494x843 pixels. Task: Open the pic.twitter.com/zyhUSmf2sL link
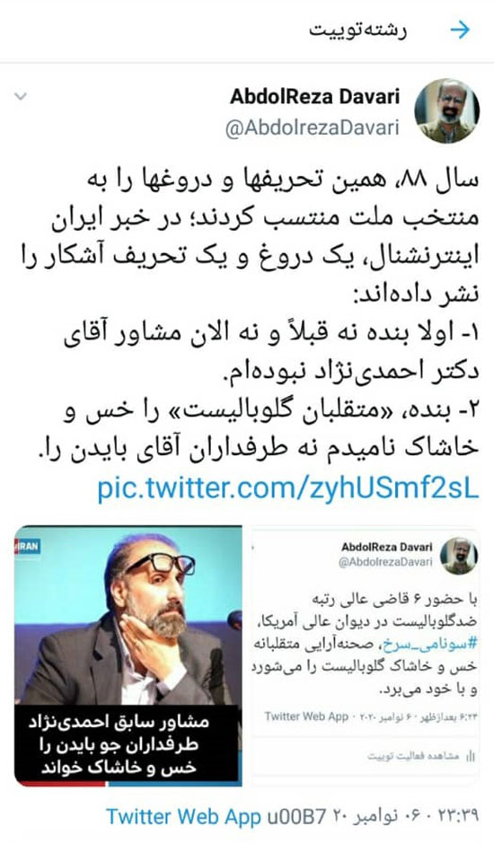pos(287,488)
